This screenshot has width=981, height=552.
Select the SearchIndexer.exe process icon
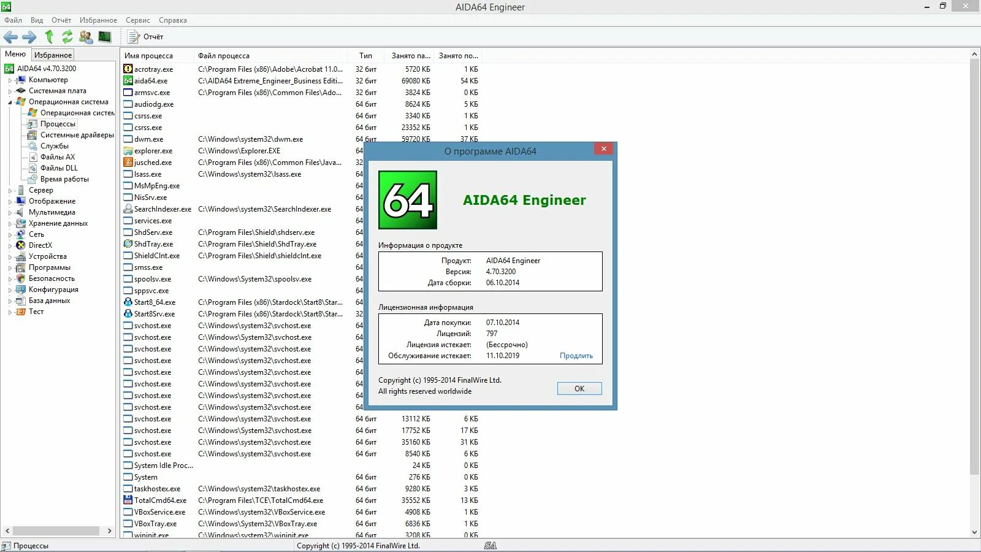(x=128, y=209)
